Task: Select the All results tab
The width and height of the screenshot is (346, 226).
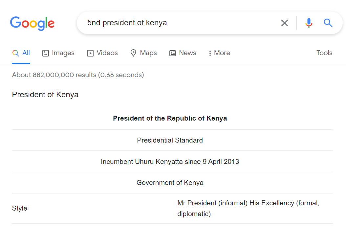Action: 26,53
